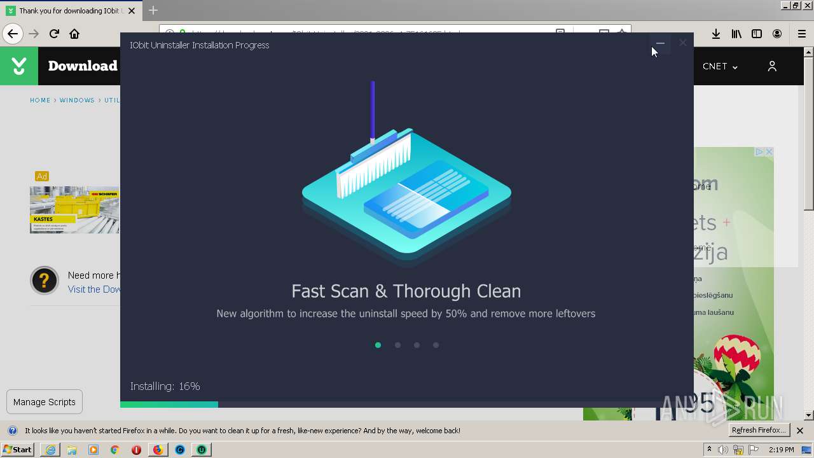Open the media player taskbar icon
The image size is (814, 458).
tap(93, 450)
